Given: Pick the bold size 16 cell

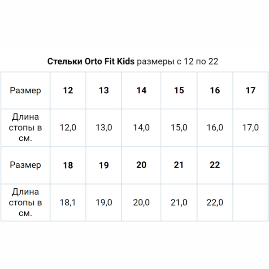Looking at the screenshot, I should tap(215, 91).
